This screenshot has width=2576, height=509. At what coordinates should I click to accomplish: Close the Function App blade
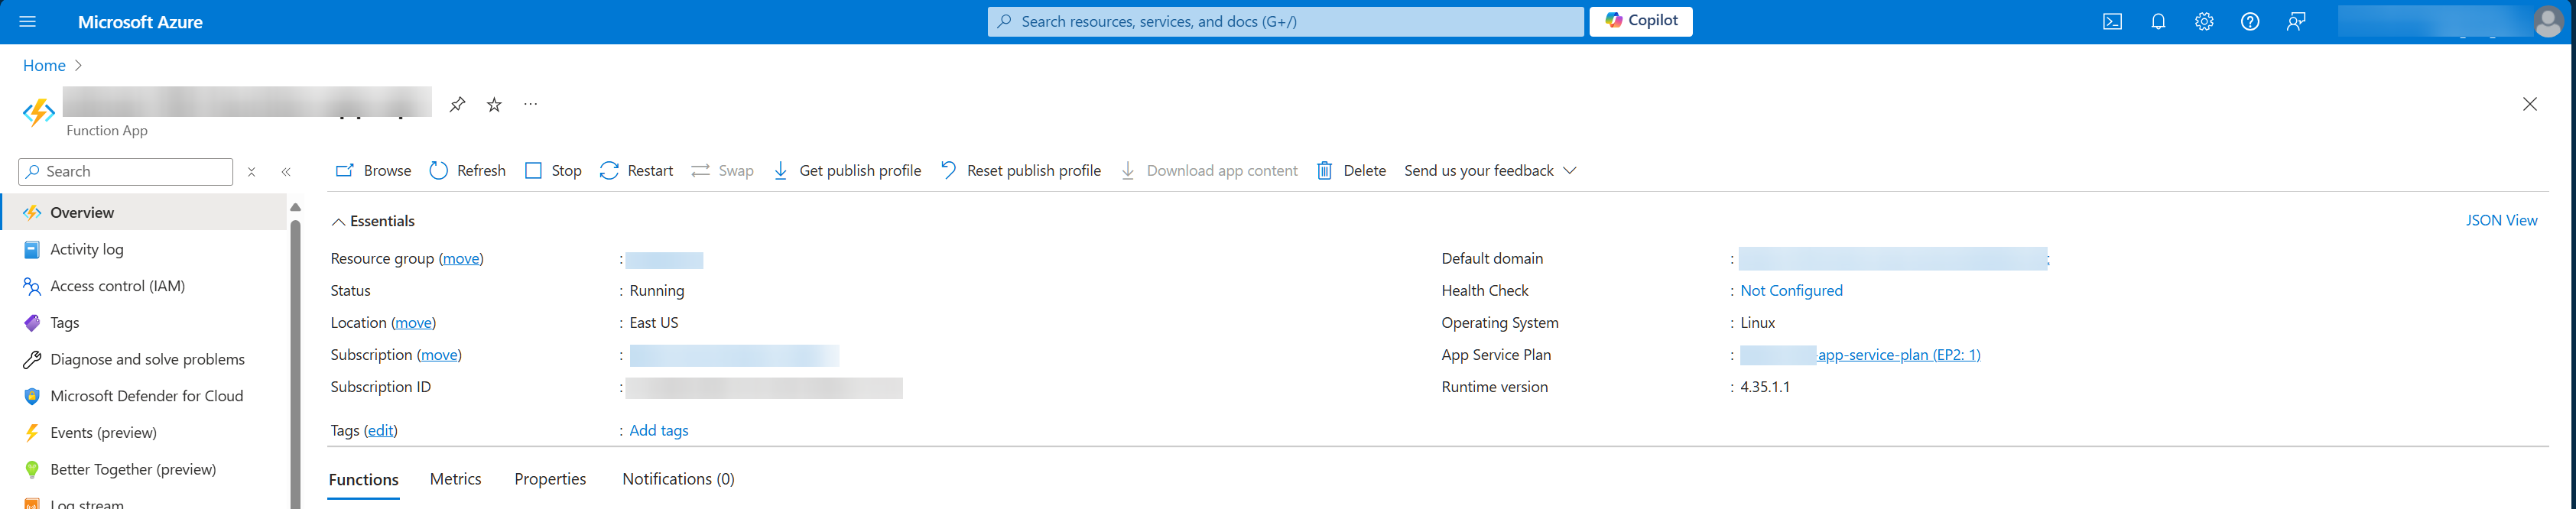(2529, 104)
